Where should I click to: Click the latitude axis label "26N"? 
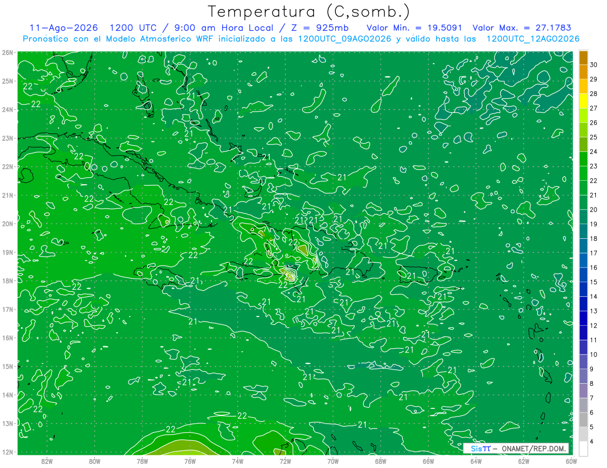[8, 53]
